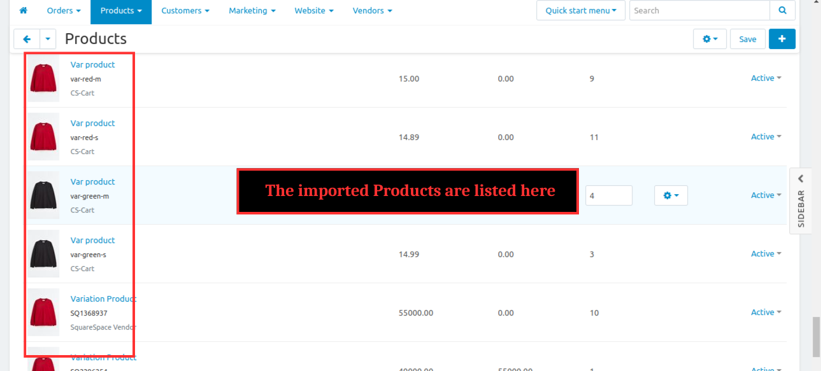Open the Quick start menu dropdown
This screenshot has height=371, width=821.
tap(581, 11)
